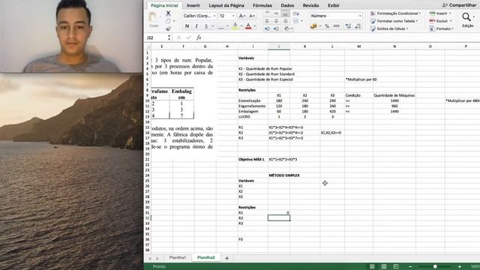Switch to Page Layout view icon
This screenshot has width=480, height=270.
(x=384, y=267)
